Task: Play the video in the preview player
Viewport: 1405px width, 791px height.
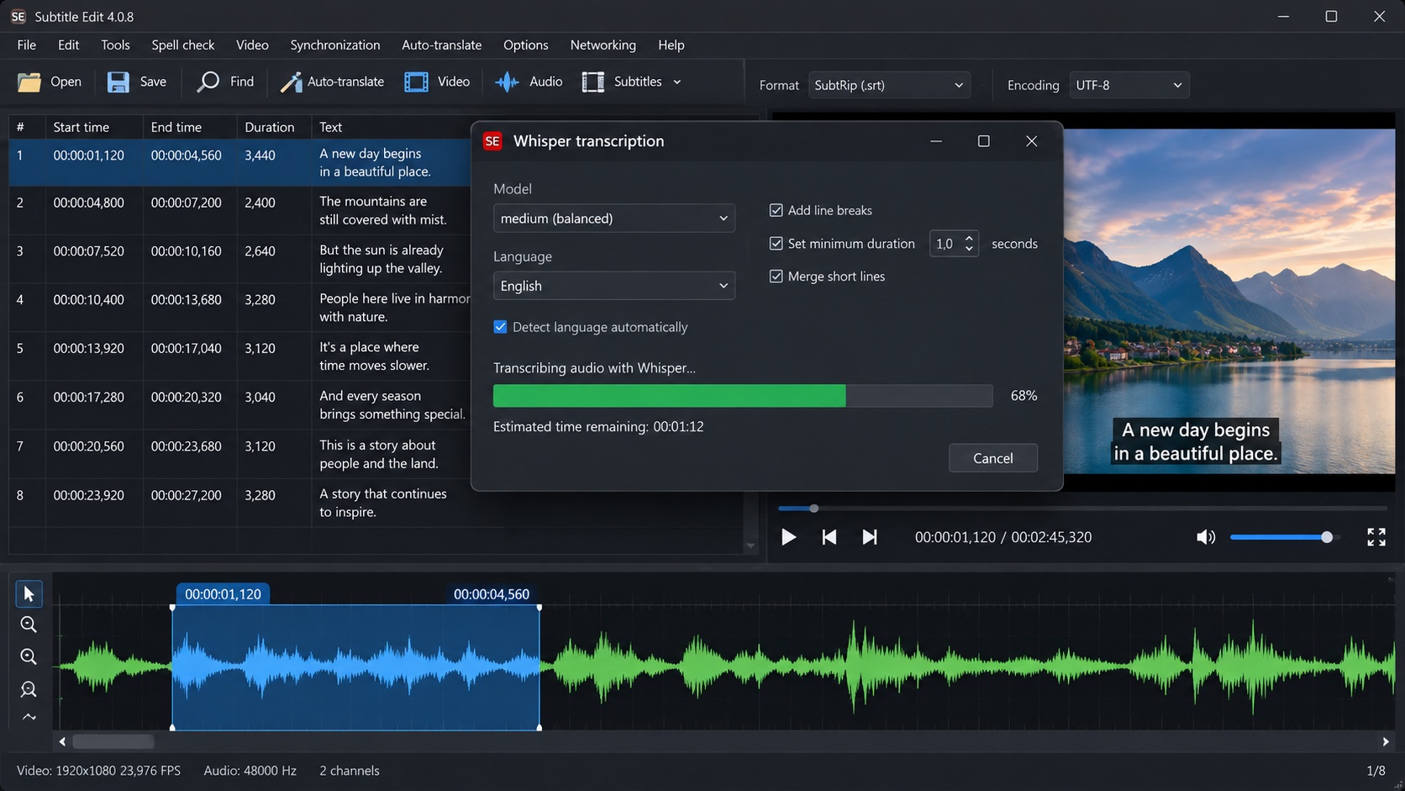Action: [x=788, y=537]
